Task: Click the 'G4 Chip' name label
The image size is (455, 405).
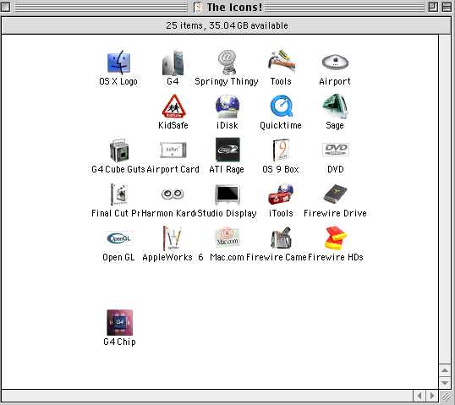Action: tap(119, 342)
